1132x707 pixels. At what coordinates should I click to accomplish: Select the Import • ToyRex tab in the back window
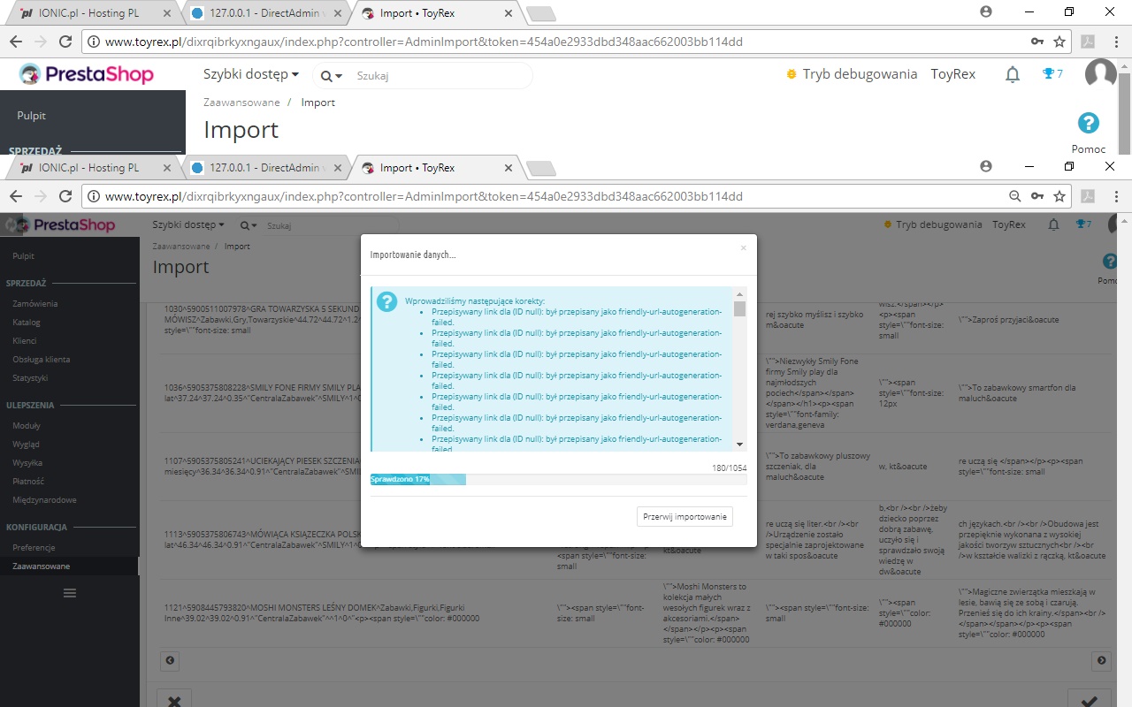438,13
